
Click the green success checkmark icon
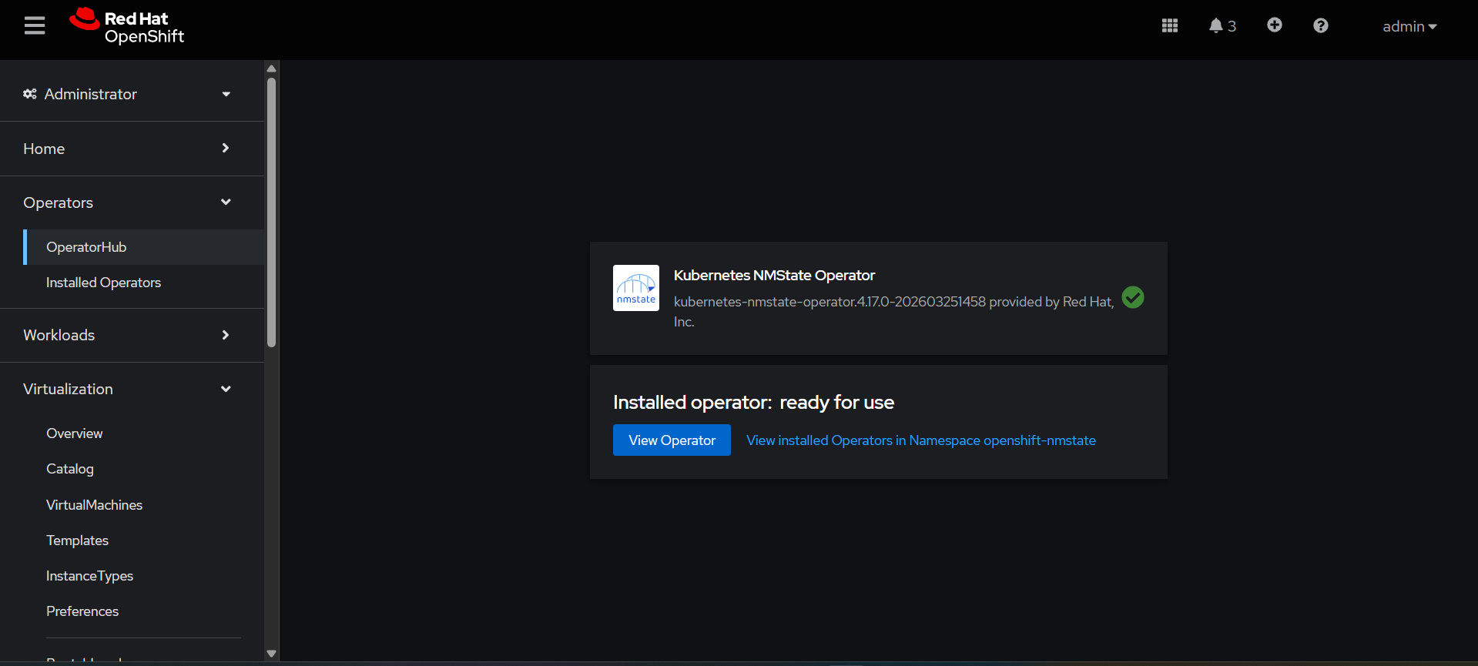coord(1132,297)
